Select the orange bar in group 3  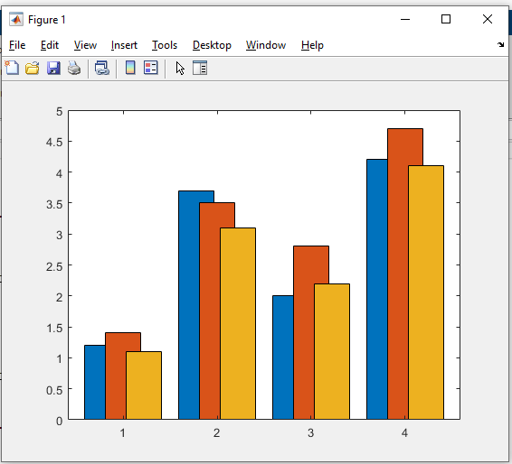[304, 332]
